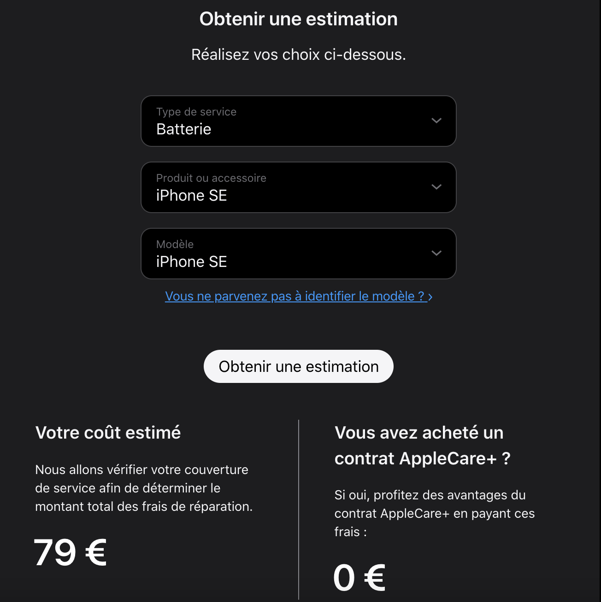This screenshot has height=602, width=601.
Task: Click the AppleCare+ contract question heading
Action: click(x=422, y=446)
